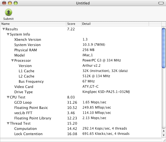Image resolution: width=166 pixels, height=142 pixels.
Task: Select the Version row under Processor
Action: [x=81, y=66]
